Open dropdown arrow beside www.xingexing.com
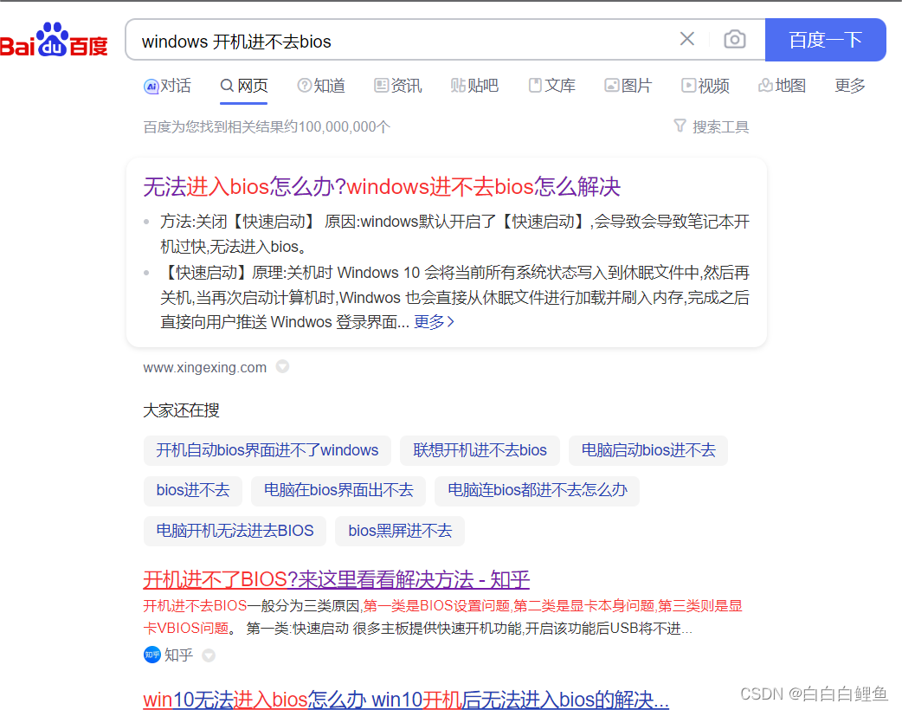Screen dimensions: 902x710 (282, 366)
